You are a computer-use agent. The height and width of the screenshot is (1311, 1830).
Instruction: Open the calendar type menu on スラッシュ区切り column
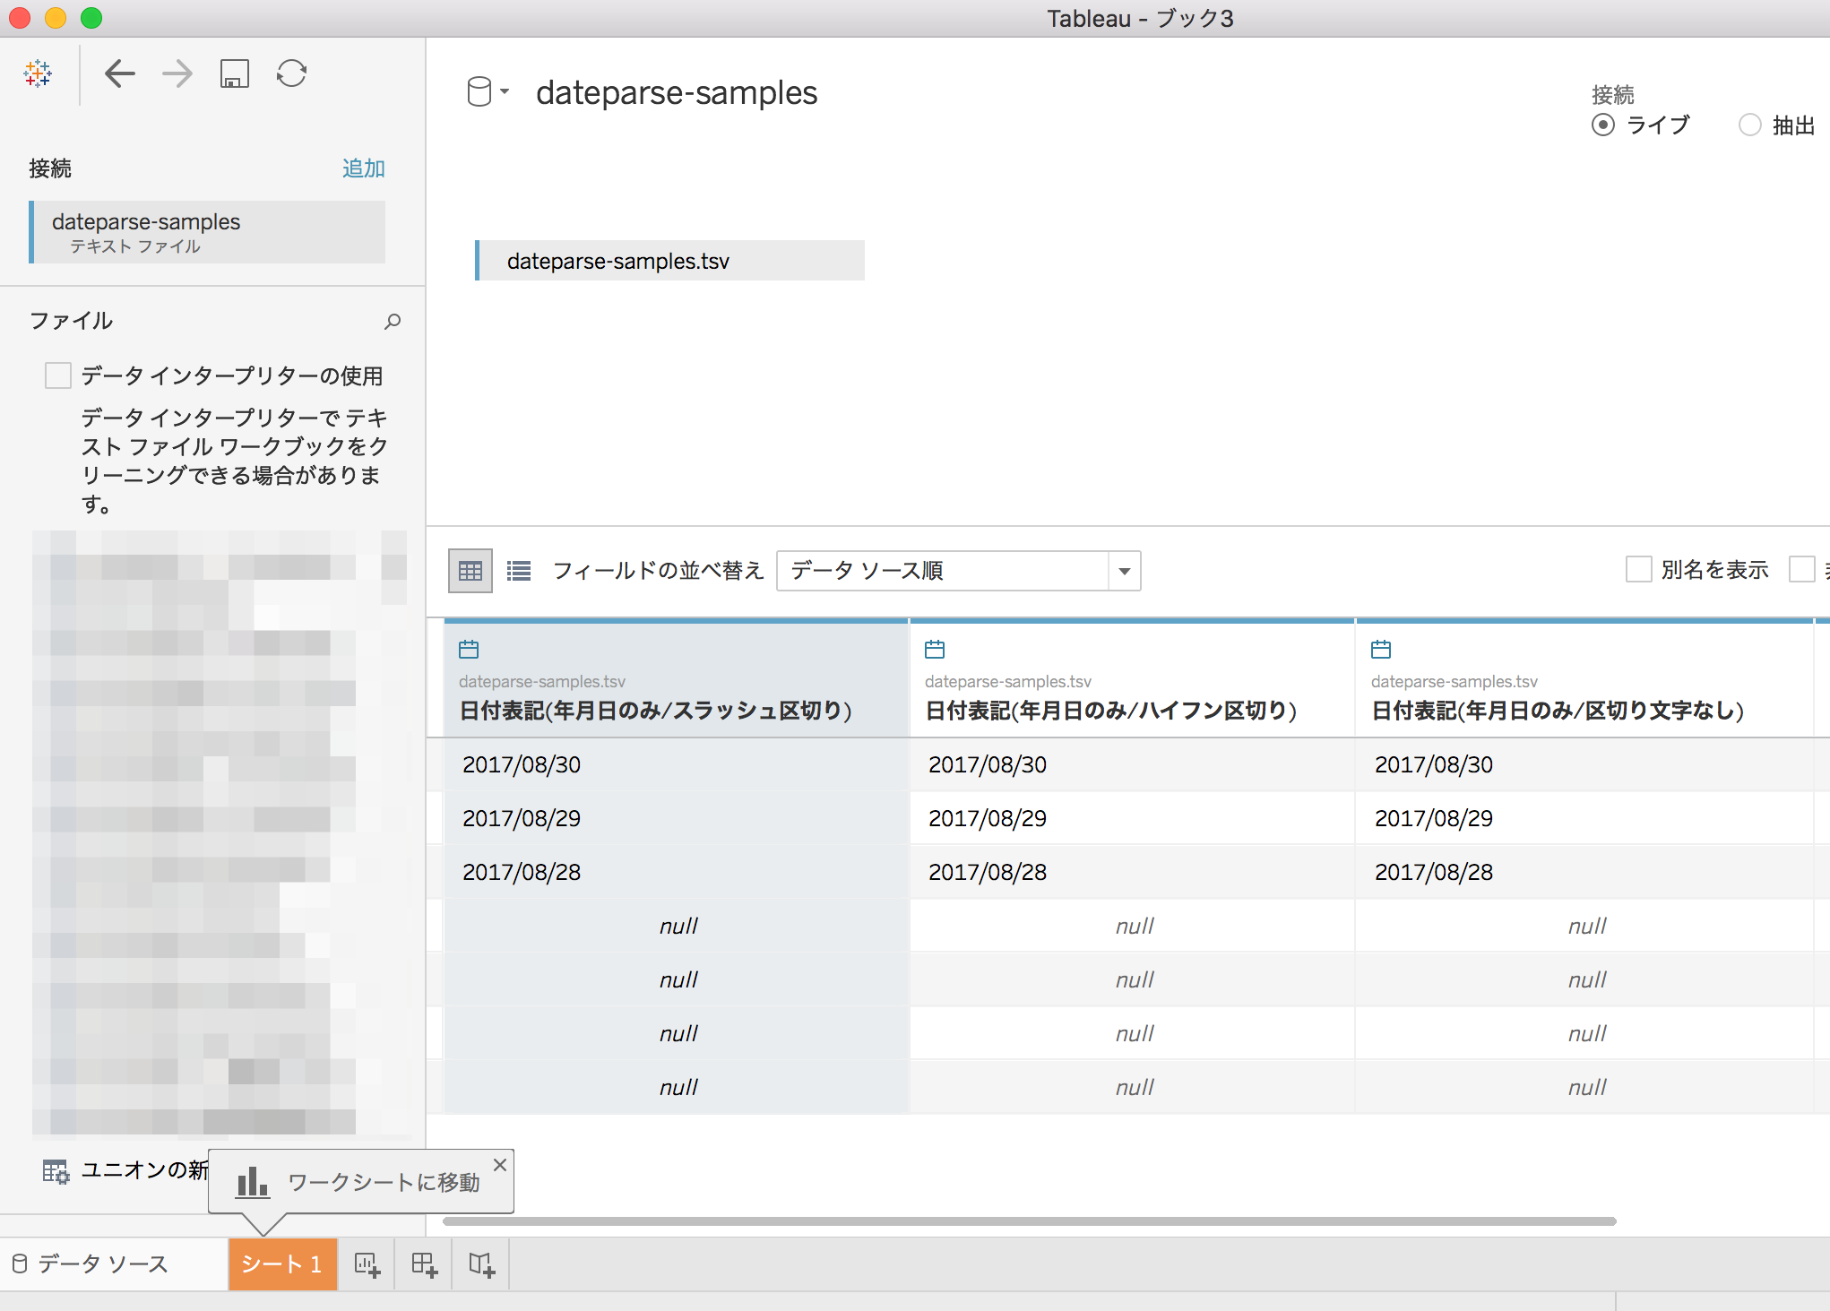469,649
